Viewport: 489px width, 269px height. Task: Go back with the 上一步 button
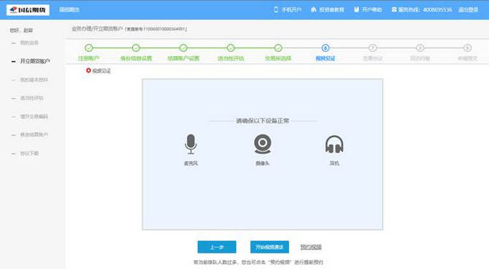pyautogui.click(x=217, y=247)
